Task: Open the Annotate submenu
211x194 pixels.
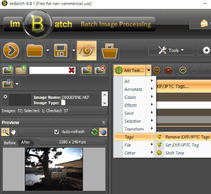Action: tap(135, 90)
